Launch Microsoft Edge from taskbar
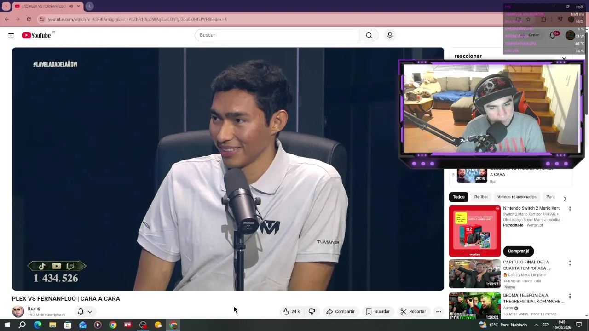Image resolution: width=589 pixels, height=331 pixels. 37,325
